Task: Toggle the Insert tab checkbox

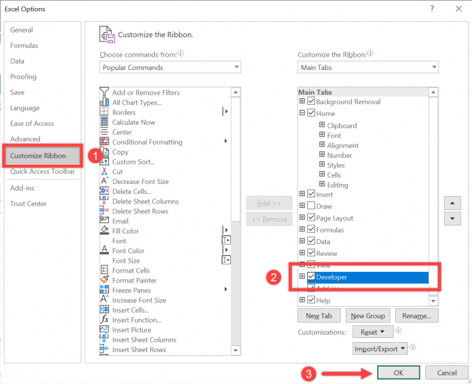Action: (311, 193)
